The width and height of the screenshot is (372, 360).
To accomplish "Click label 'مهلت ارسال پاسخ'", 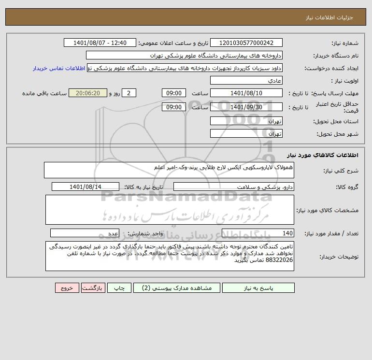I will pos(335,93).
